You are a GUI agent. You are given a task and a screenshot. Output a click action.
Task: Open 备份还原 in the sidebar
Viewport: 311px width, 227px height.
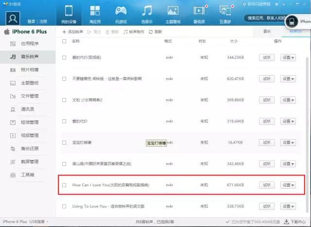28,148
